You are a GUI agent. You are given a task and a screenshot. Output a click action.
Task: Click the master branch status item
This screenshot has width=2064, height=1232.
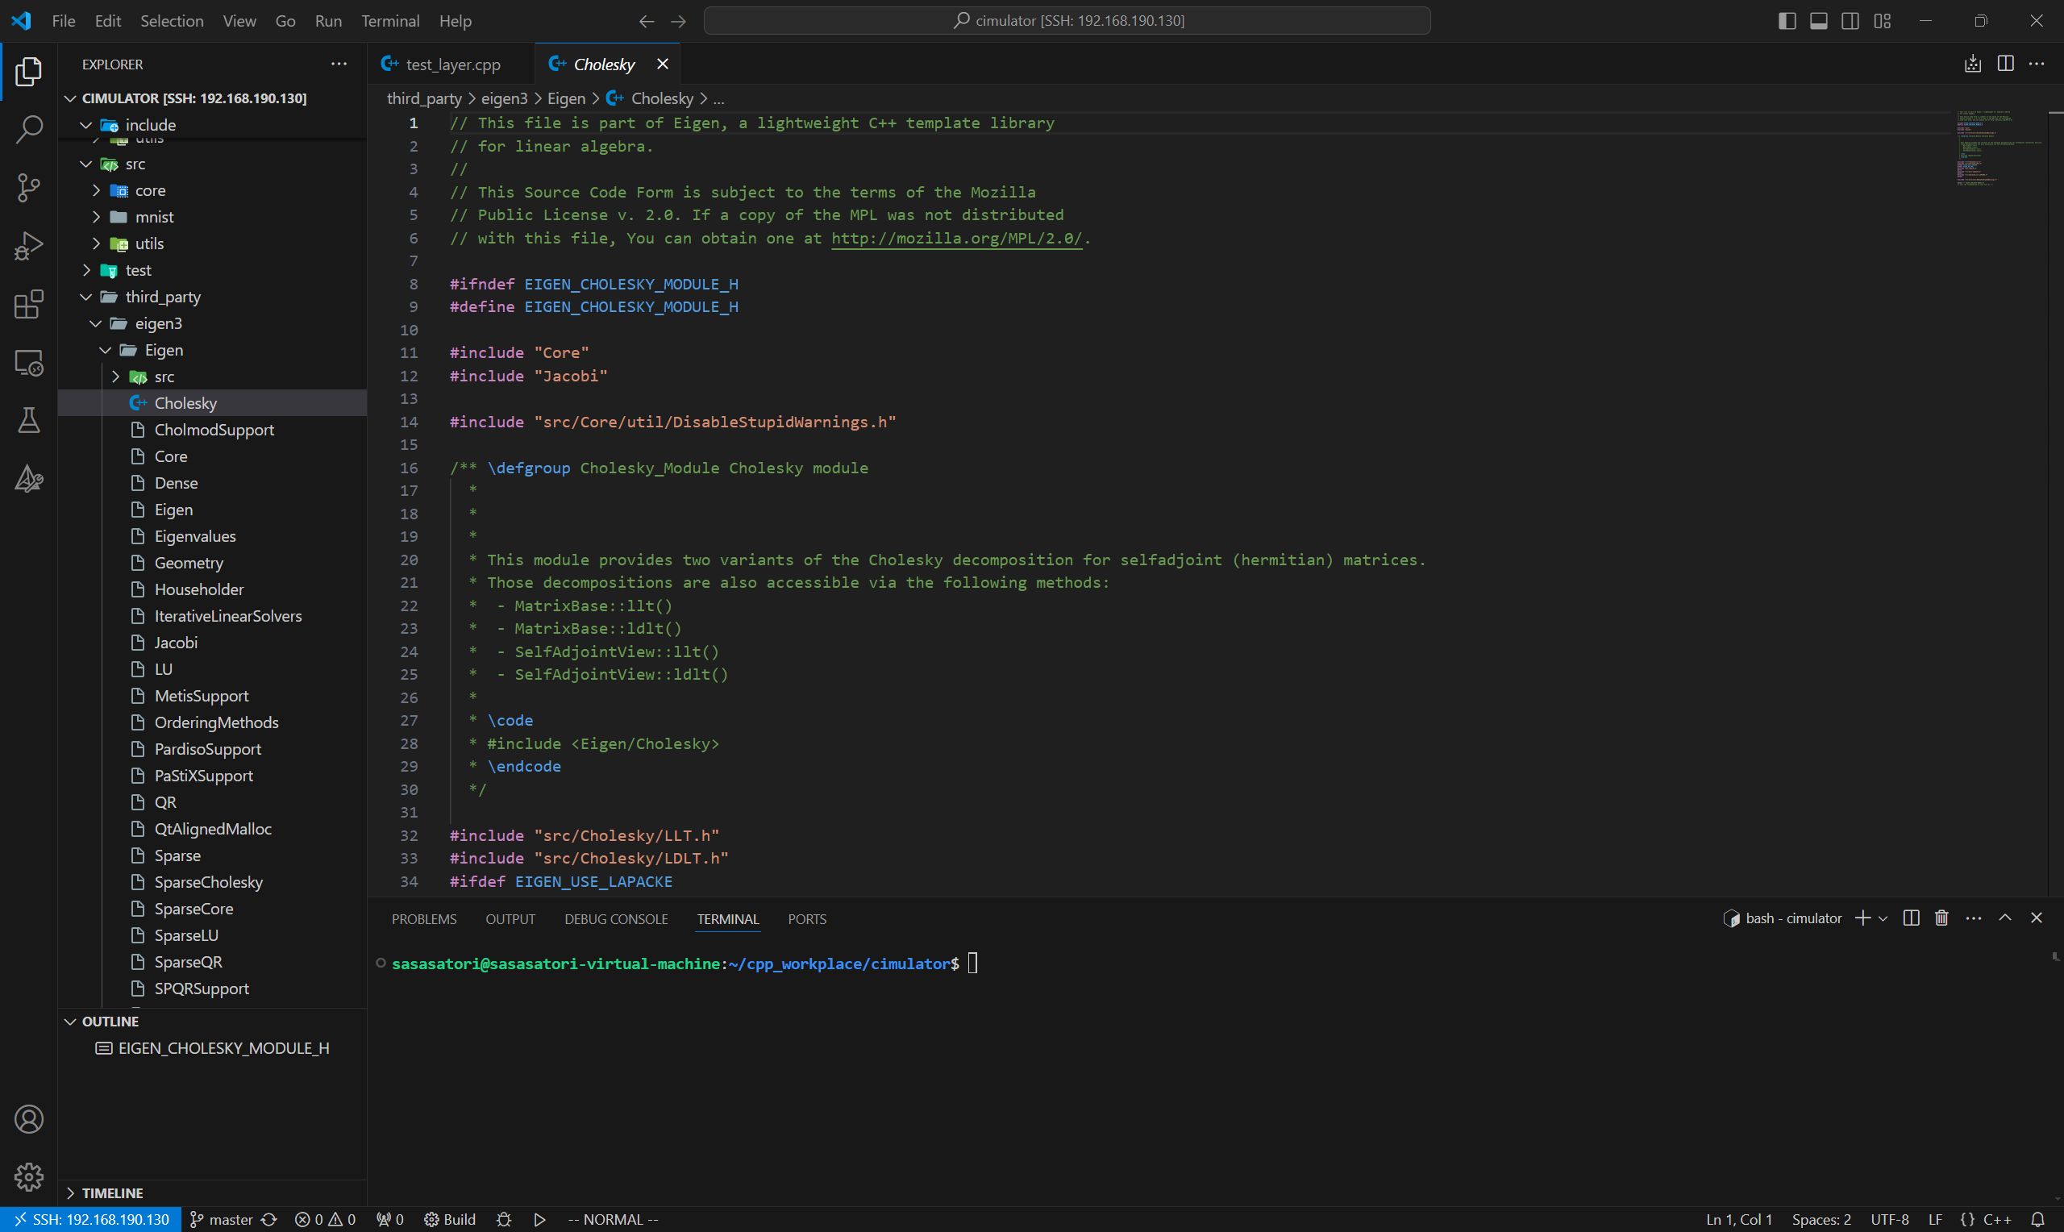[222, 1220]
